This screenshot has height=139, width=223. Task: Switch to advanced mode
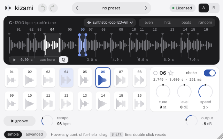[34, 134]
